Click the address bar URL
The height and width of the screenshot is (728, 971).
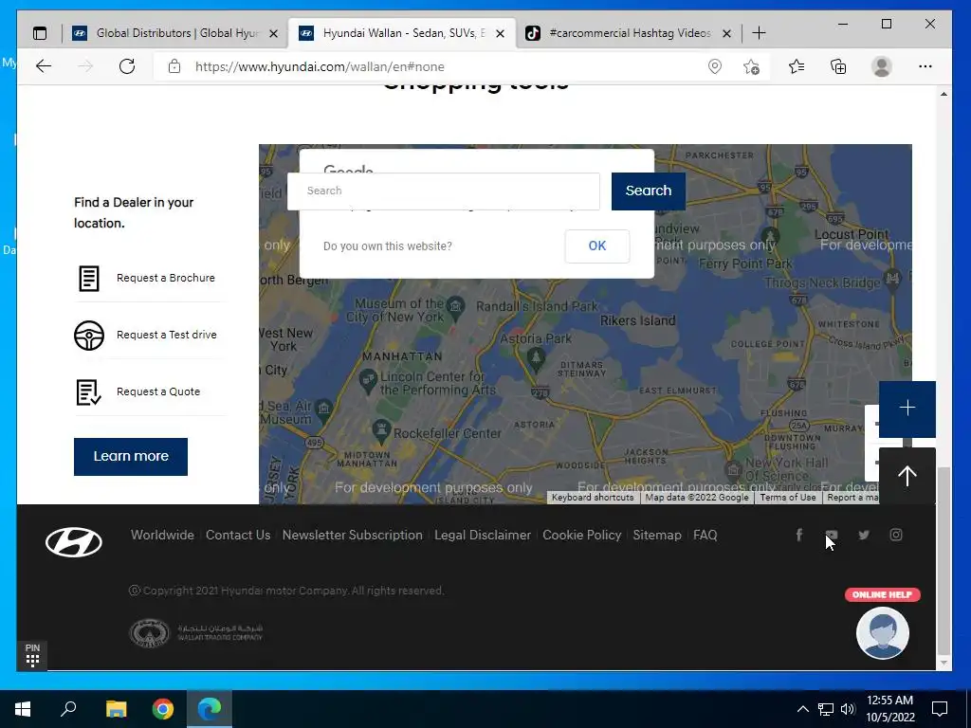(320, 66)
